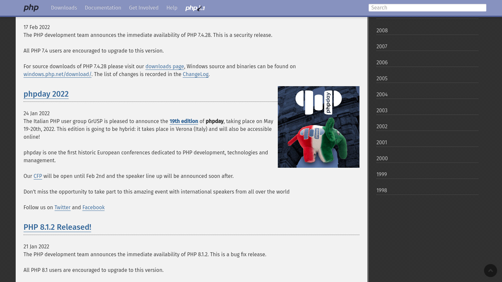
Task: Click the date text 24 Jan 2022
Action: pos(37,114)
